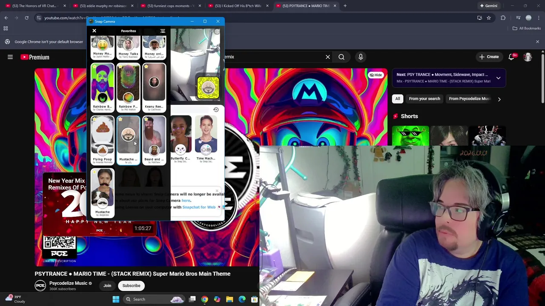
Task: Toggle favorite star on Beard lens
Action: click(x=146, y=119)
